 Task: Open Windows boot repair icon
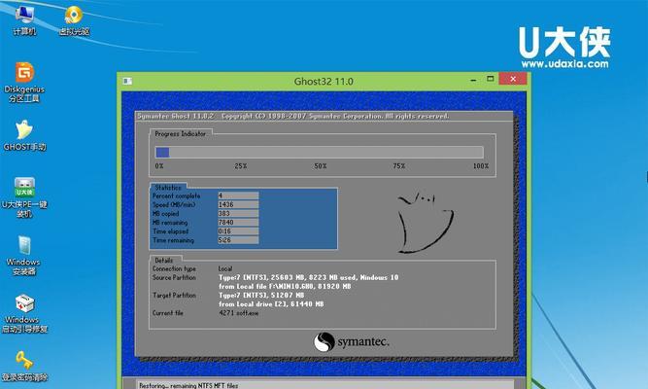(x=24, y=313)
